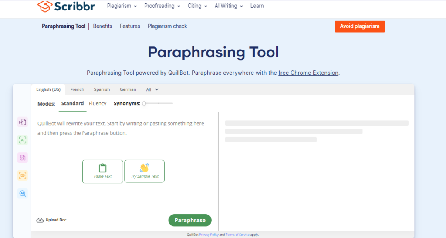446x238 pixels.
Task: Click the Upload Doc cloud icon
Action: 40,220
